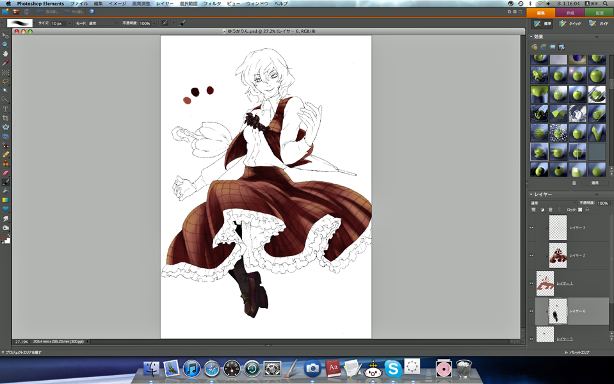This screenshot has height=384, width=614.
Task: Open the イメージ menu
Action: [x=117, y=4]
